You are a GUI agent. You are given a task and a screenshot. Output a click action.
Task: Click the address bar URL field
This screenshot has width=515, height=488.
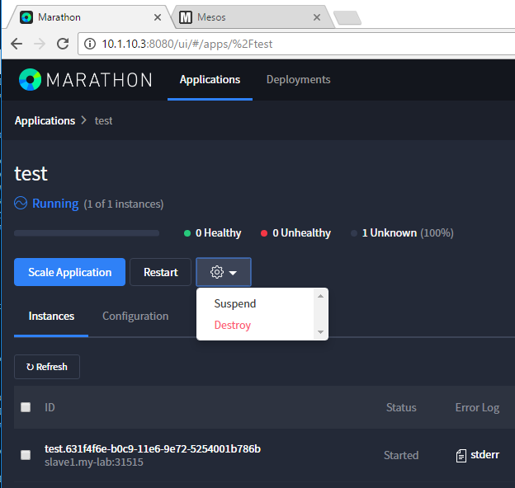[x=295, y=44]
